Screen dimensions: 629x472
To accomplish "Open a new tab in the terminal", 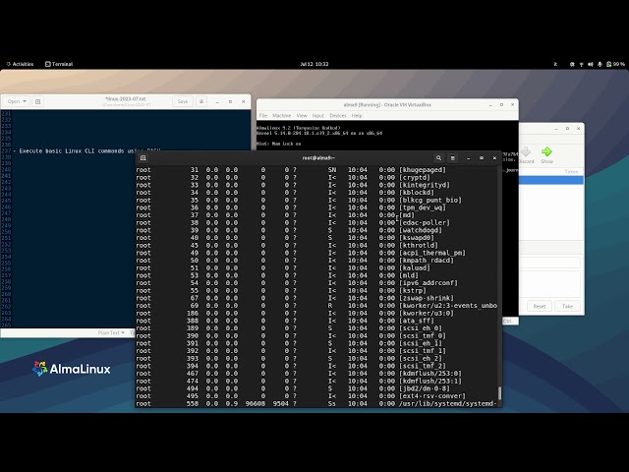I will (x=143, y=158).
